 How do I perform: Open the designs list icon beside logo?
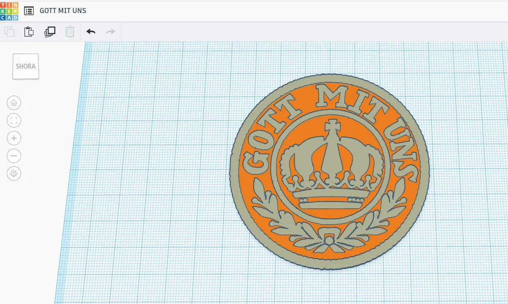coord(29,11)
